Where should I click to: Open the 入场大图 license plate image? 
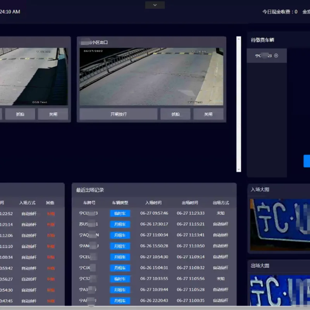280,225
